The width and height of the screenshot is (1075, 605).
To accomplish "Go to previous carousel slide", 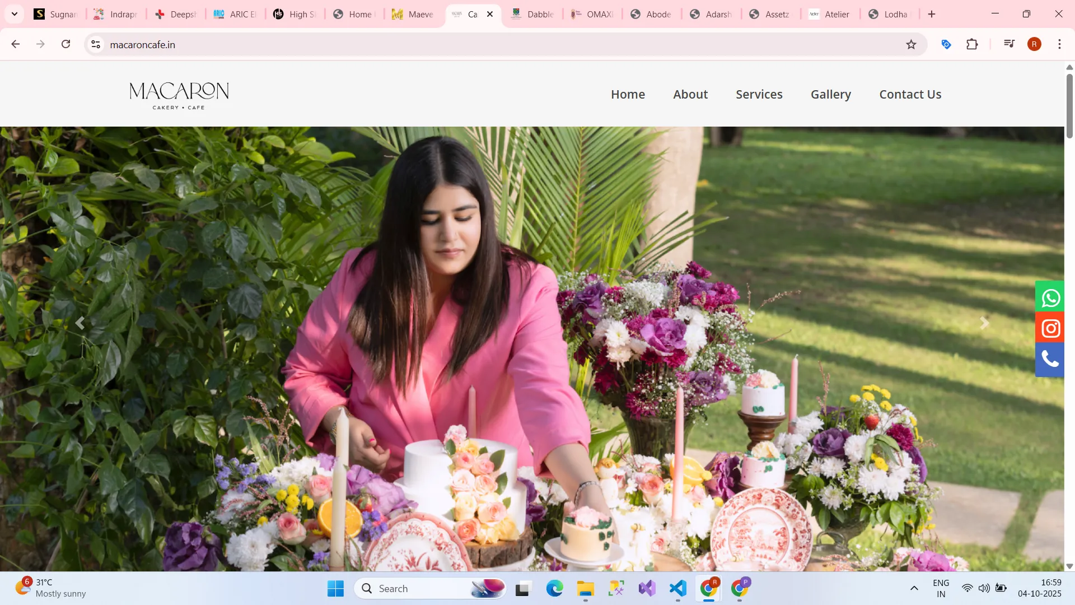I will pyautogui.click(x=80, y=323).
